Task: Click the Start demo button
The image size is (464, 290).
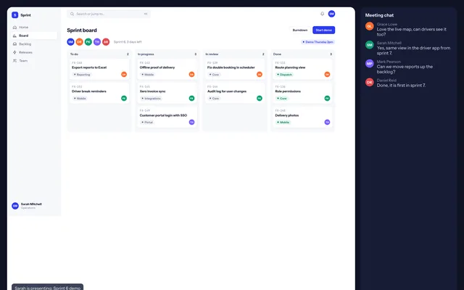Action: point(324,30)
